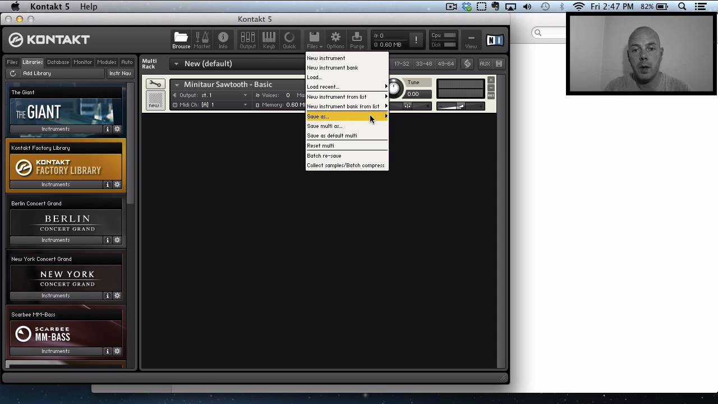This screenshot has height=404, width=718.
Task: Open the New (default) multi dropdown arrow
Action: pos(176,64)
